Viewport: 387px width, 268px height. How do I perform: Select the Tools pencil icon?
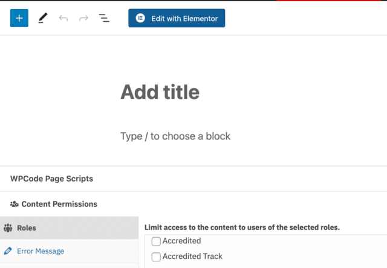click(42, 18)
